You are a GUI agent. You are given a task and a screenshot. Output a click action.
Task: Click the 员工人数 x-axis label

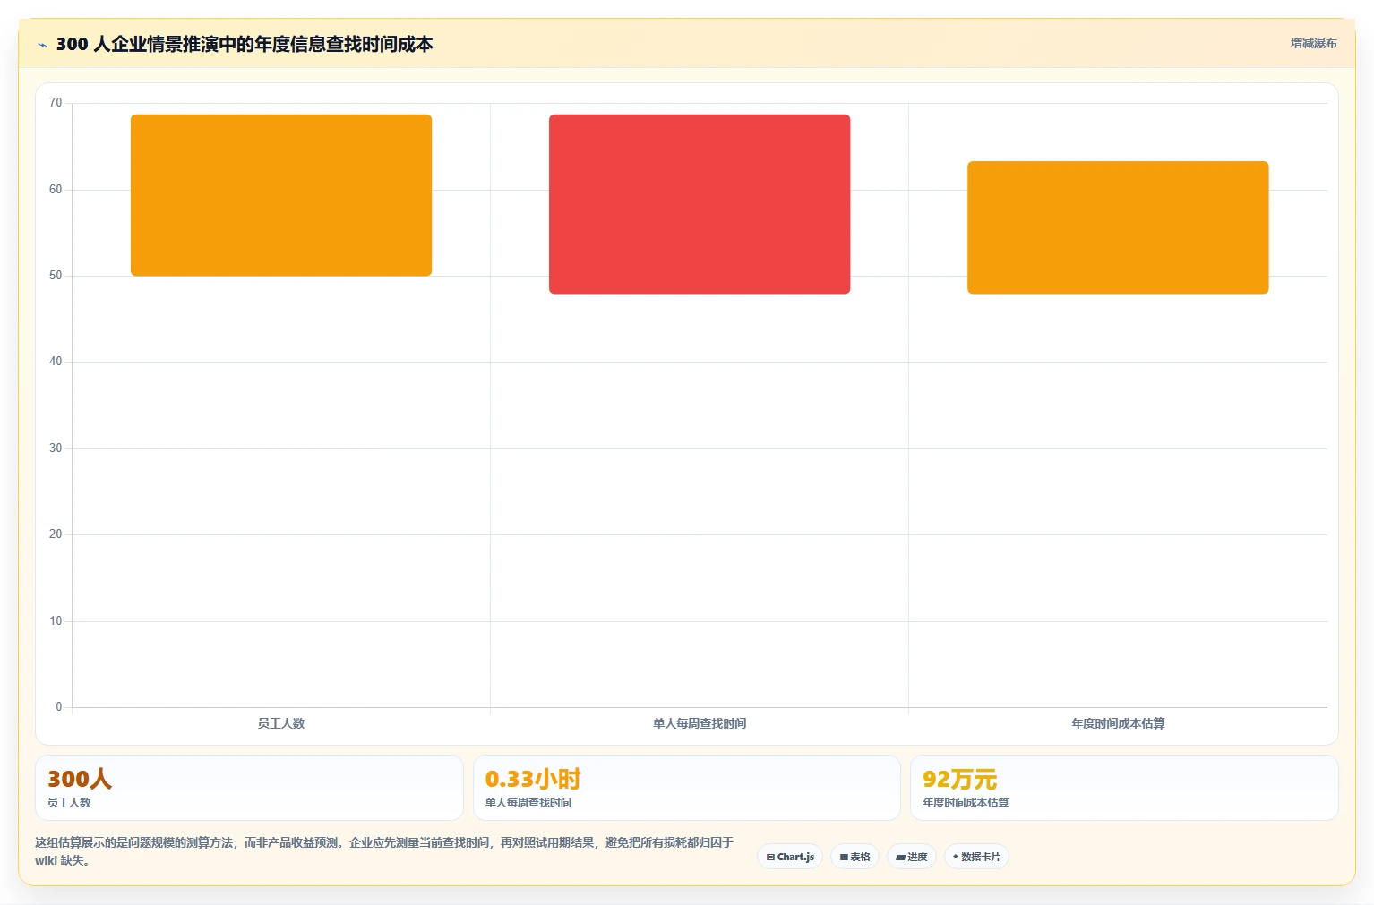[x=281, y=723]
